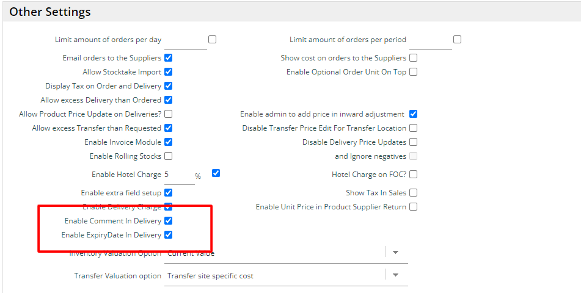Enable Show cost on orders to Suppliers

click(x=413, y=58)
